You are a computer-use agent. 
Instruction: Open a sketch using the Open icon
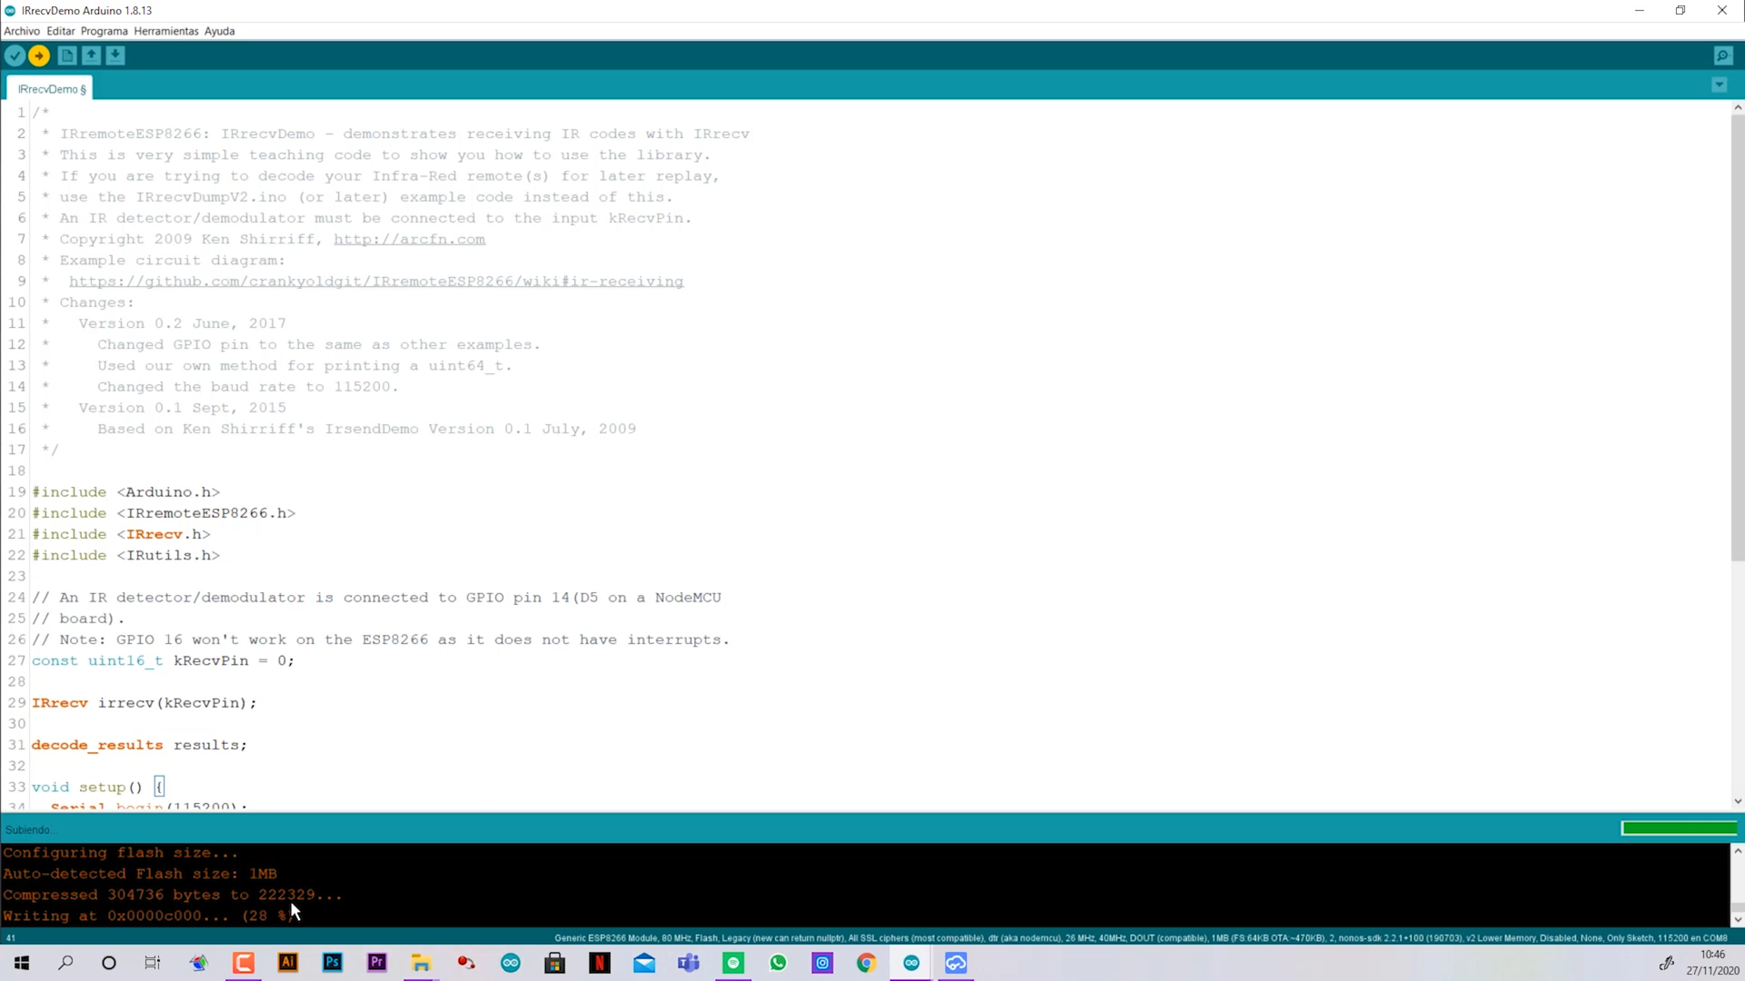click(92, 56)
